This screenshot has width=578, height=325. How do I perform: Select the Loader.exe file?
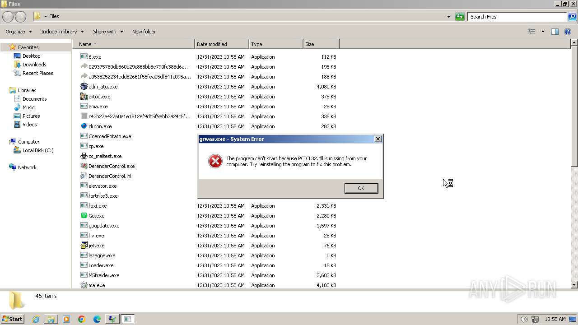click(101, 265)
